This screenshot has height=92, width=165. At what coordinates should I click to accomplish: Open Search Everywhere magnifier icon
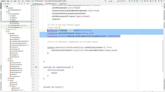pyautogui.click(x=159, y=1)
